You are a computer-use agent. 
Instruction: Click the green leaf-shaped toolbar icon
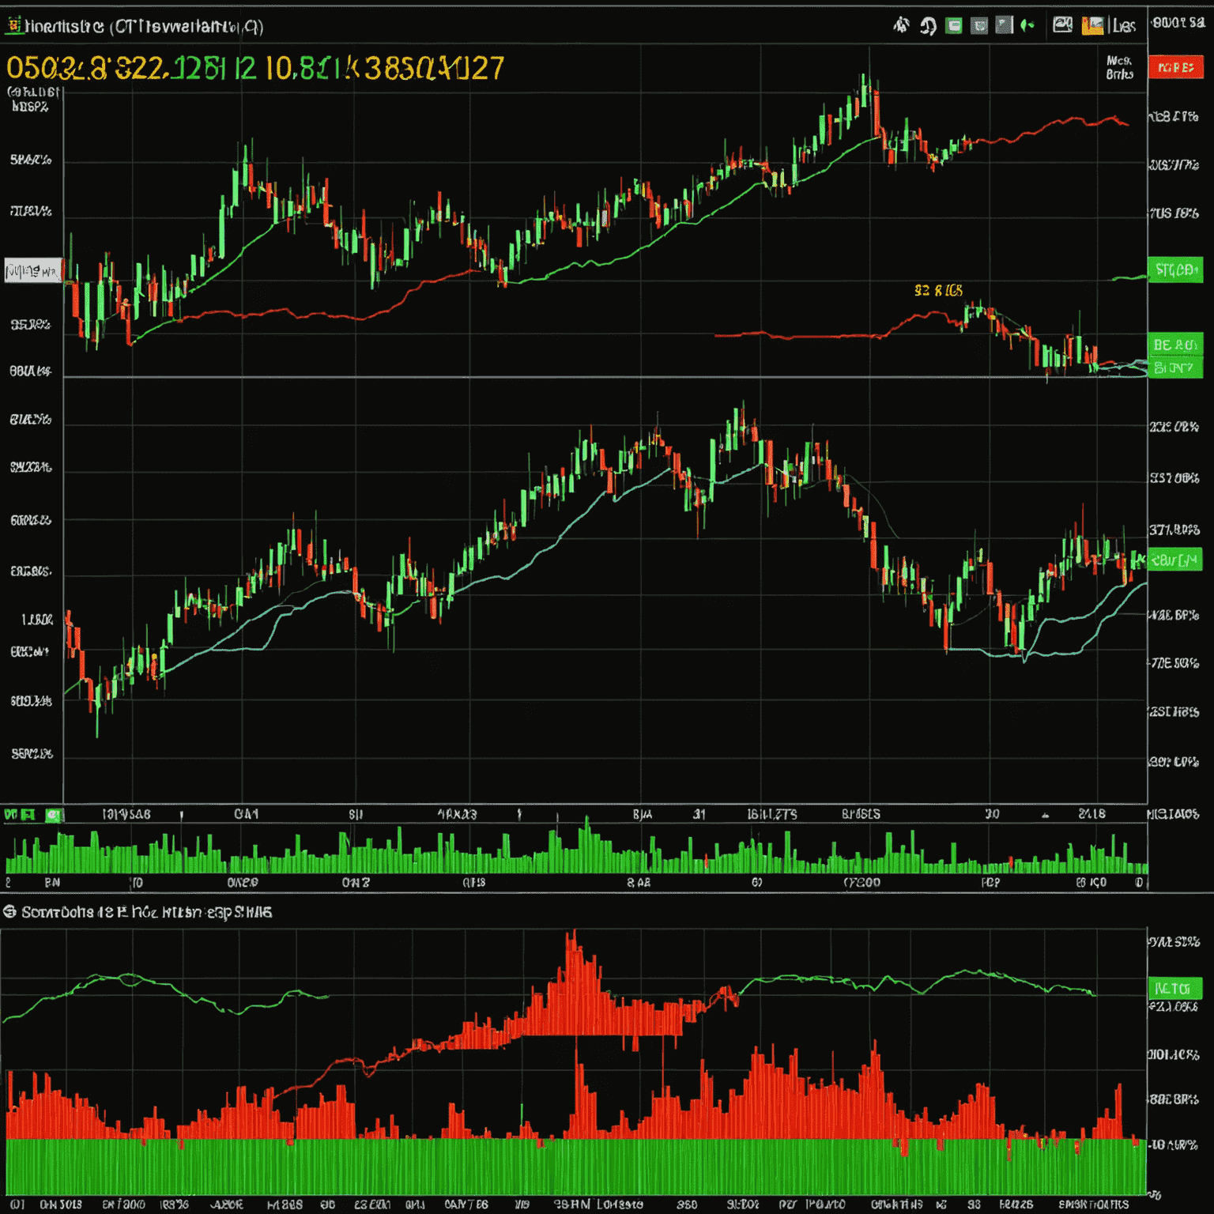(1027, 25)
